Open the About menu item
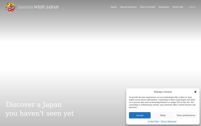Viewport: 201px width, 126px height. (x=114, y=7)
